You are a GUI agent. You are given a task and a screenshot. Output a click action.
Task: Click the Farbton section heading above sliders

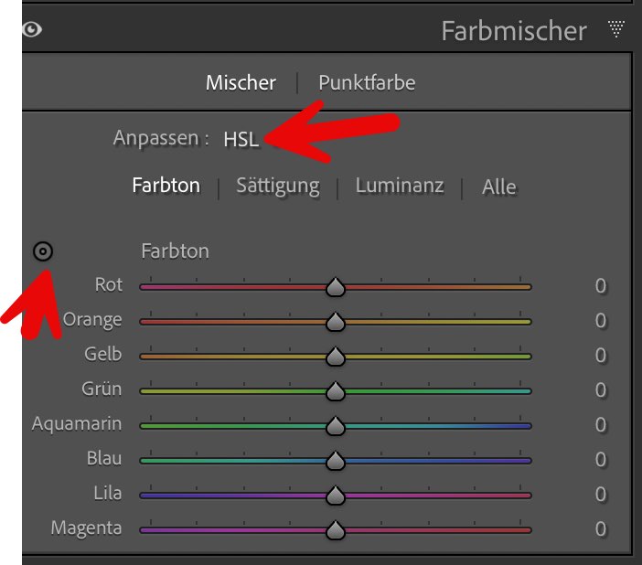176,251
